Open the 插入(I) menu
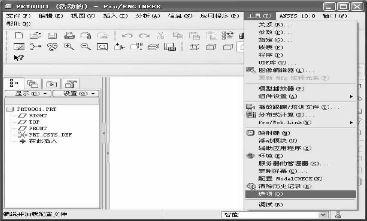 pos(116,16)
